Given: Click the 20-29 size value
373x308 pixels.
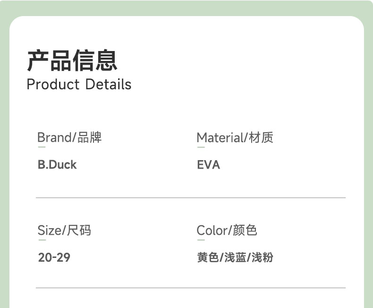Looking at the screenshot, I should click(54, 258).
